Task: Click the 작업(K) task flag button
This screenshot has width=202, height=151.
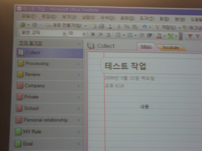Action: point(166,27)
